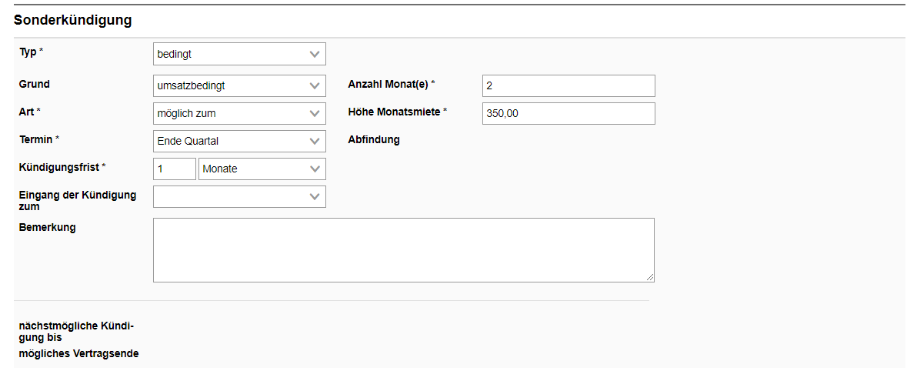The image size is (917, 371).
Task: Click the Kündigungsfrist number field
Action: click(175, 169)
